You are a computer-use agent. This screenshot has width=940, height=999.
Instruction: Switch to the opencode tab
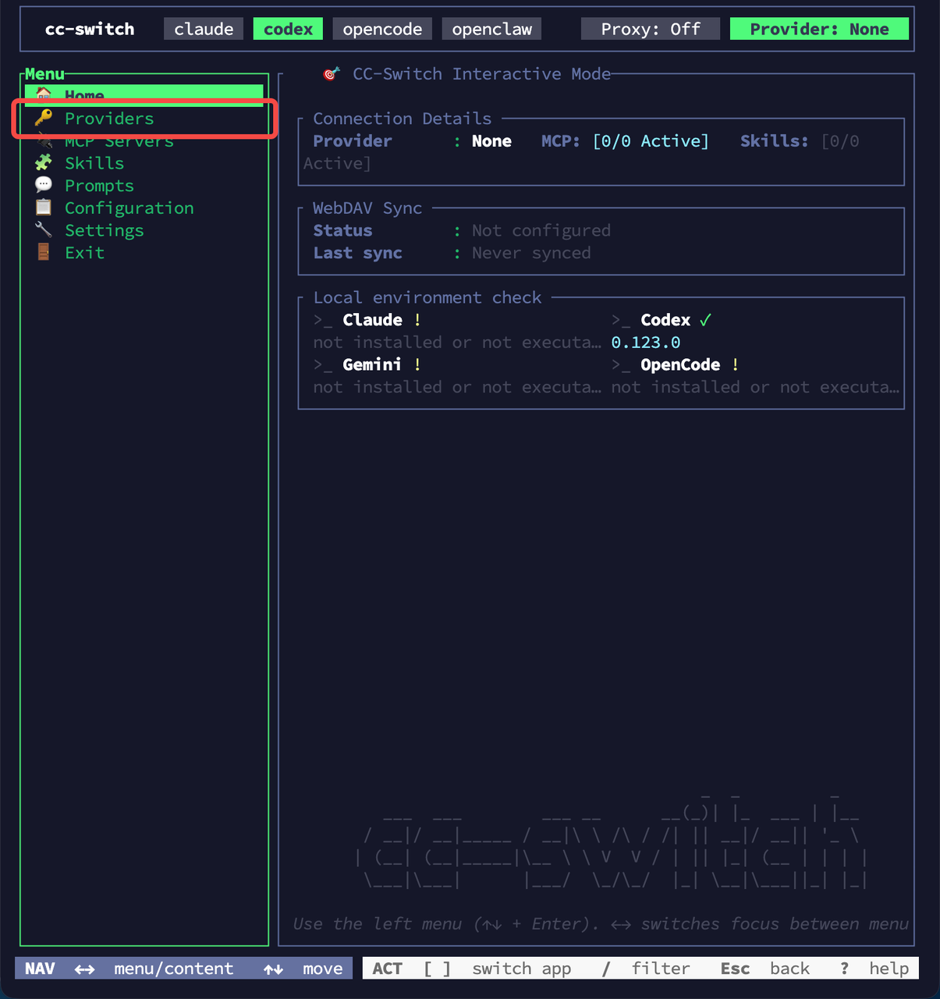[x=382, y=29]
